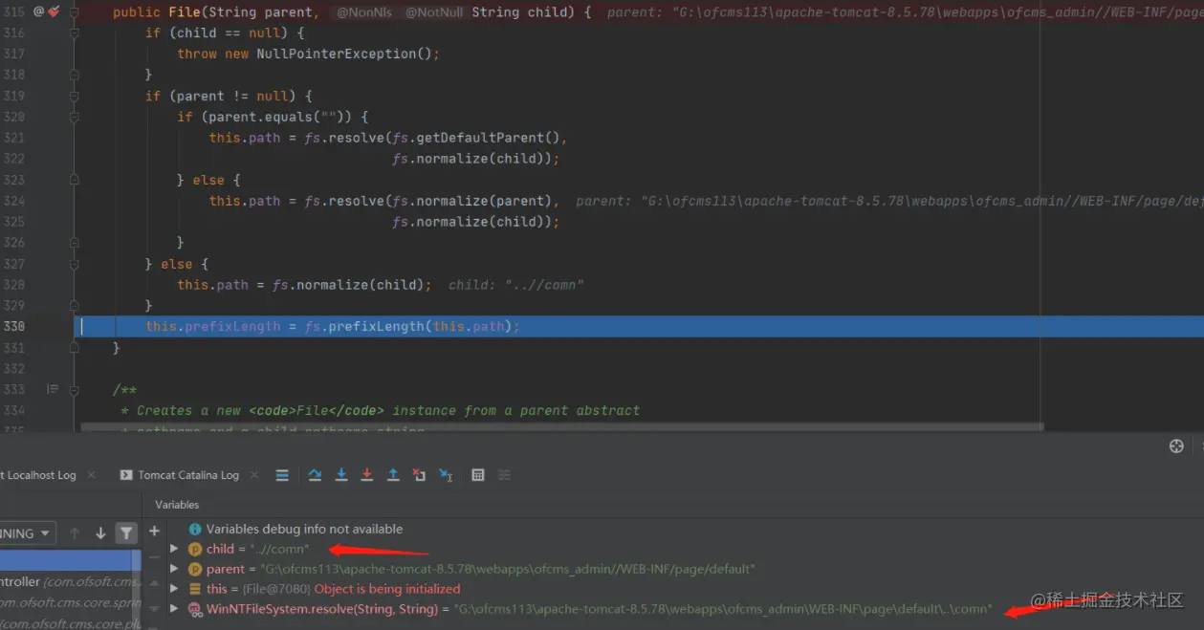Image resolution: width=1204 pixels, height=630 pixels.
Task: Click the greyed Trace Current Stream Chain icon
Action: pyautogui.click(x=505, y=475)
